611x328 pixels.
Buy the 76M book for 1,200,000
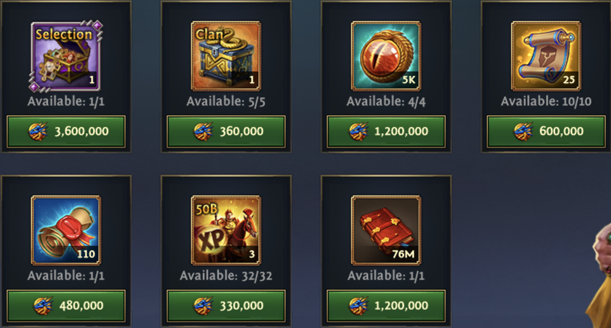tap(386, 306)
